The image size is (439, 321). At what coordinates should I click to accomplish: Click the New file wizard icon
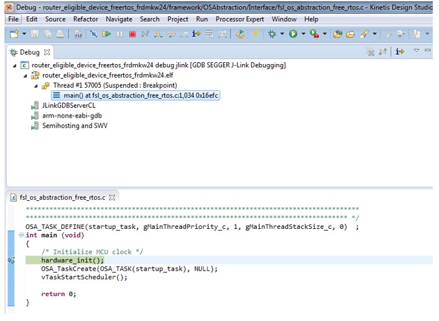[13, 34]
